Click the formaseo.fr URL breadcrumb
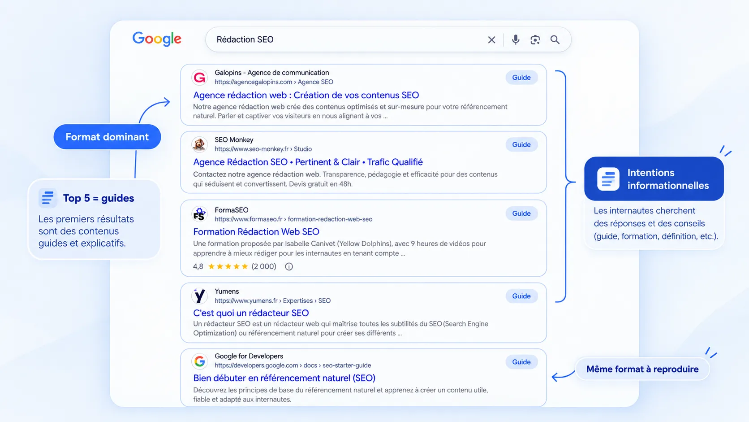Viewport: 749px width, 422px height. pos(293,219)
